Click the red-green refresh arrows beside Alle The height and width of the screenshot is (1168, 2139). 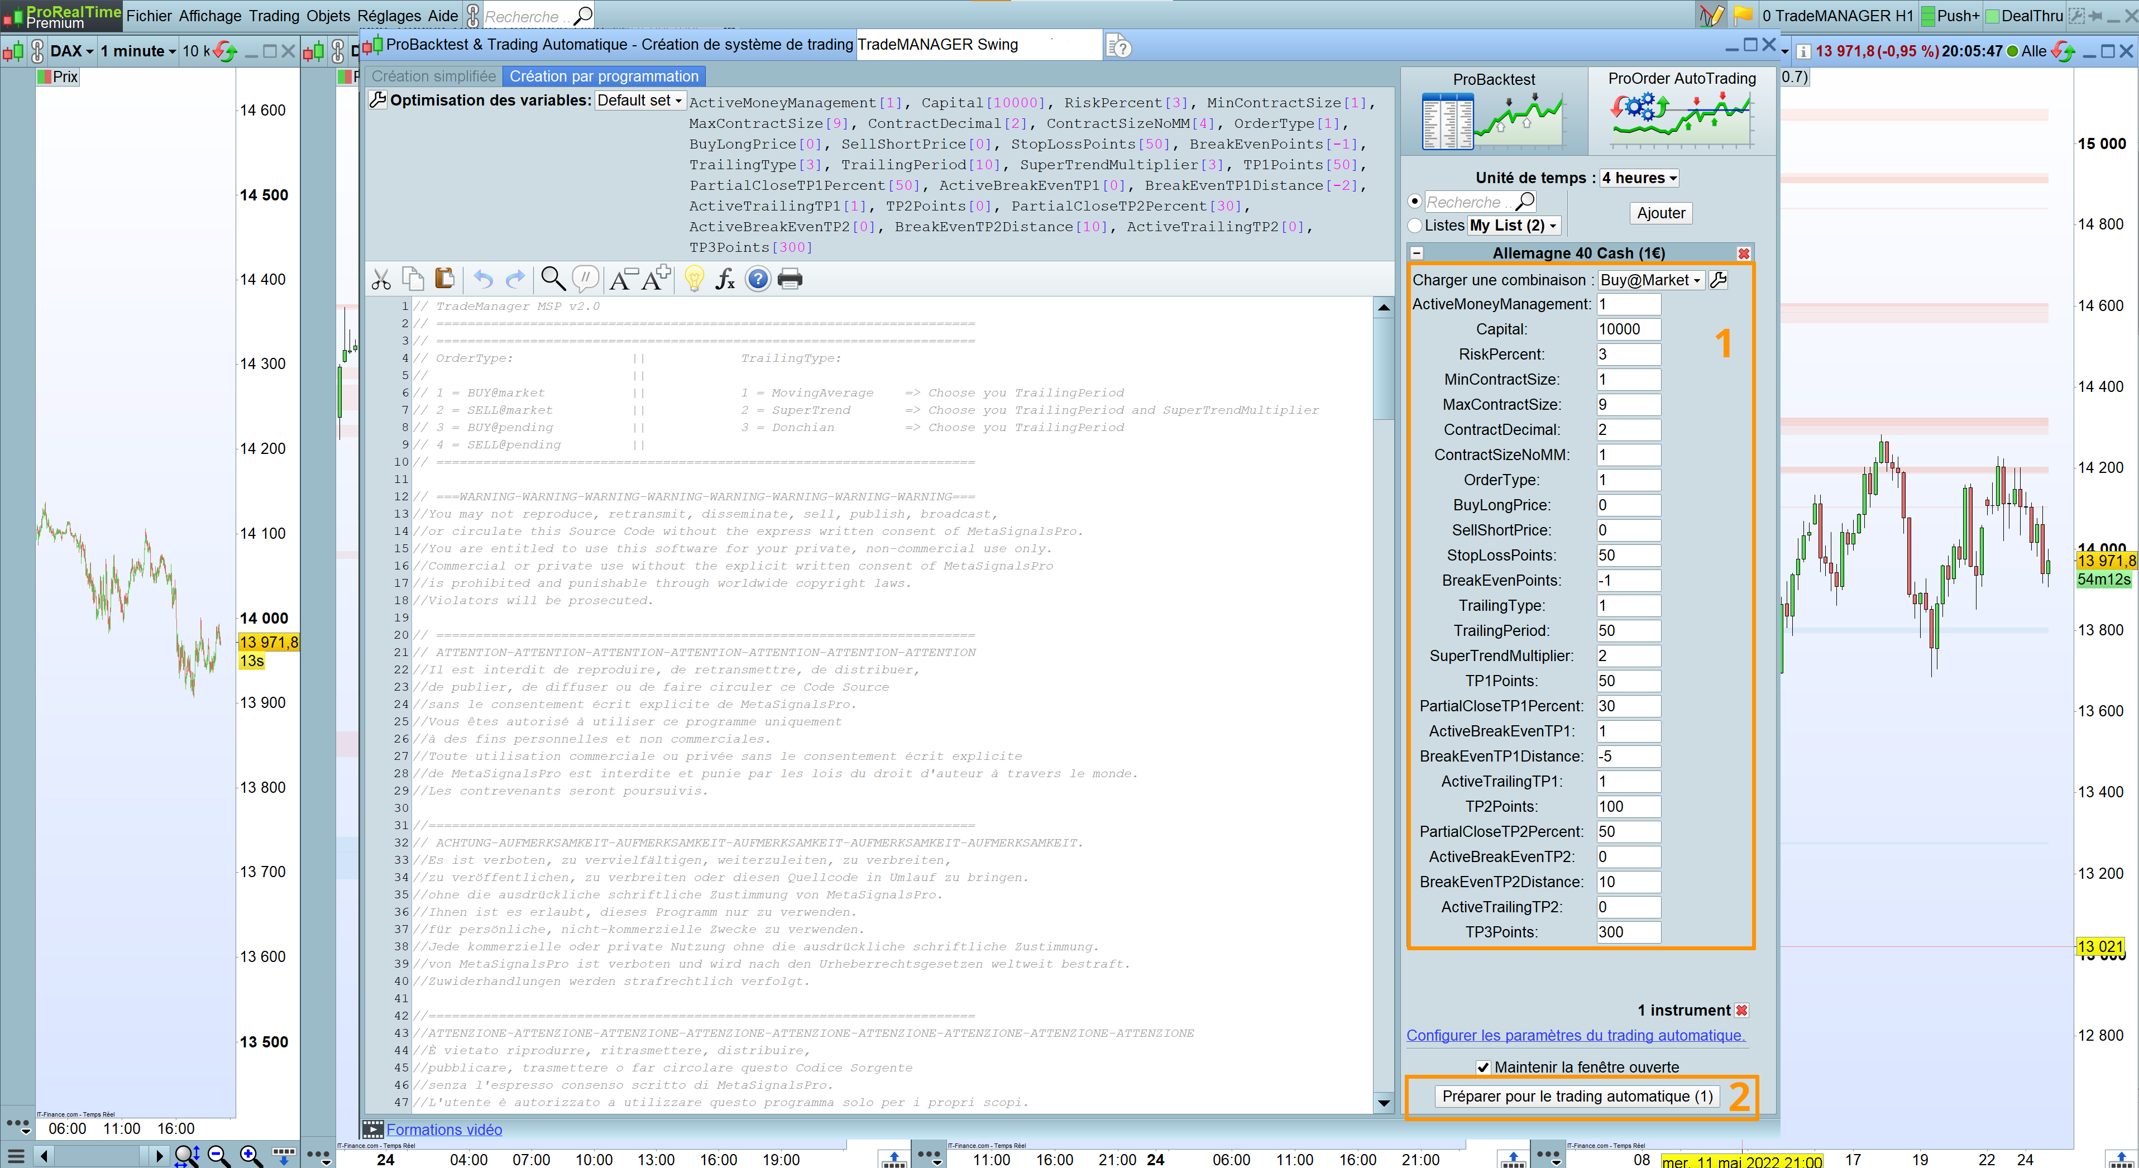coord(2063,51)
